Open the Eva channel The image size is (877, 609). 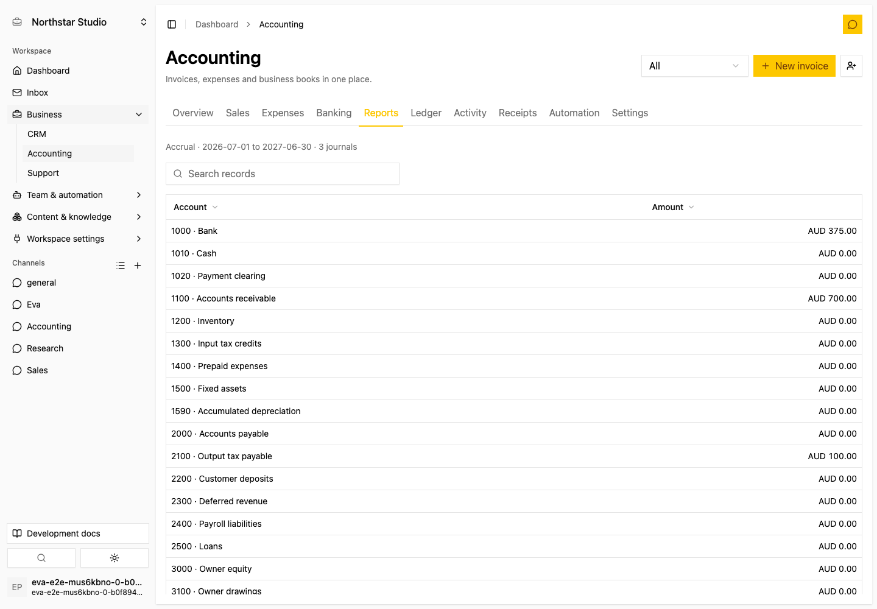(78, 304)
